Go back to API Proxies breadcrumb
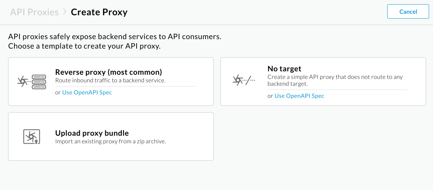Image resolution: width=433 pixels, height=190 pixels. pos(34,12)
